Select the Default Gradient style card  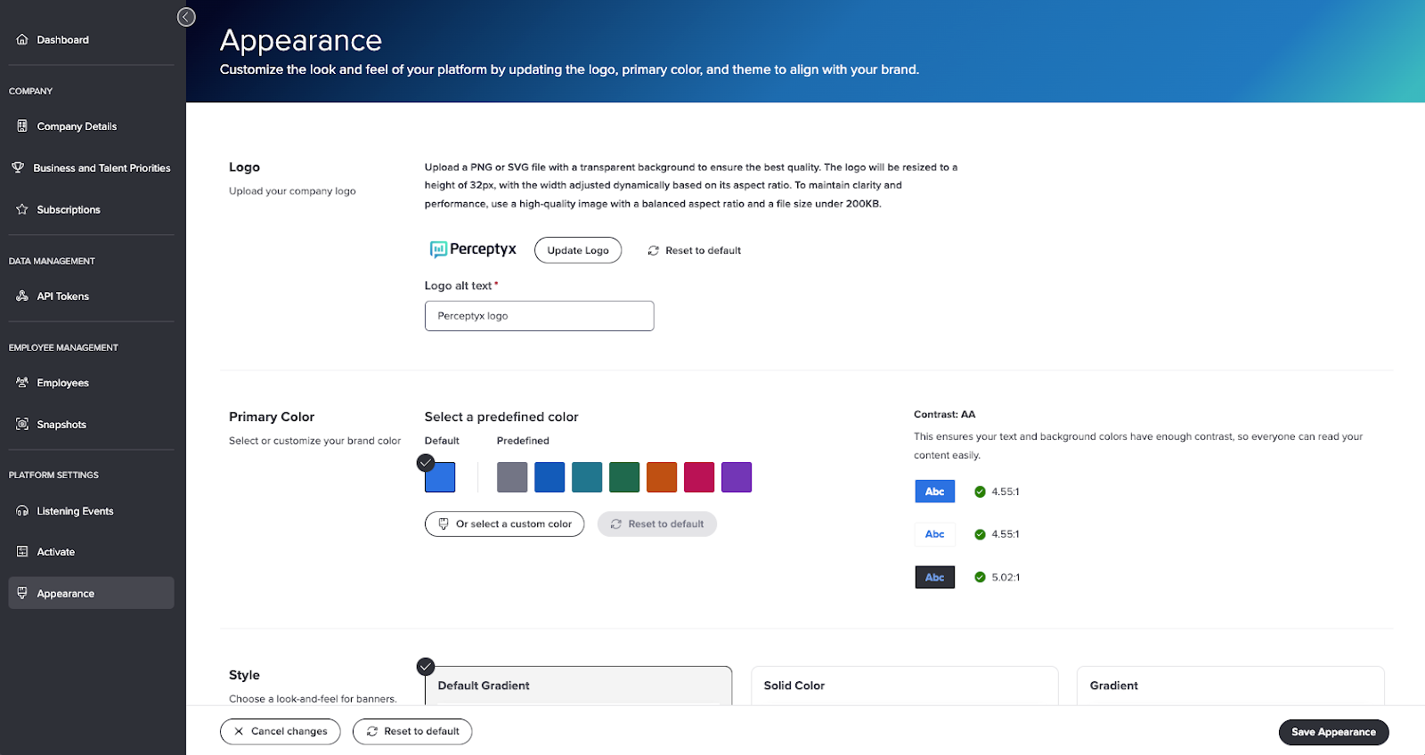tap(579, 686)
